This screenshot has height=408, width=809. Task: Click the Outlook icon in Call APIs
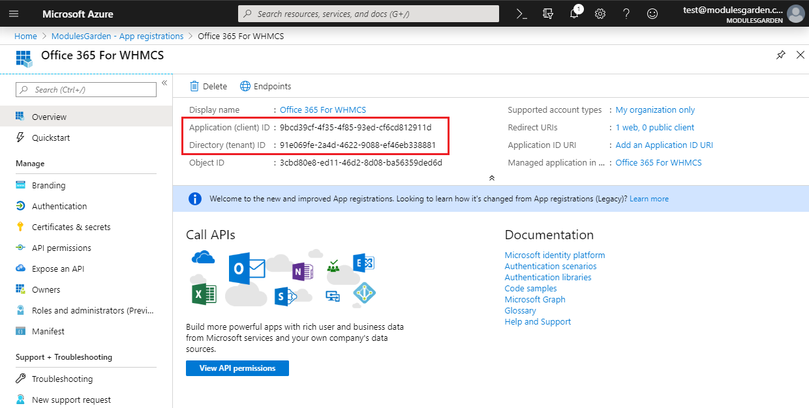247,268
